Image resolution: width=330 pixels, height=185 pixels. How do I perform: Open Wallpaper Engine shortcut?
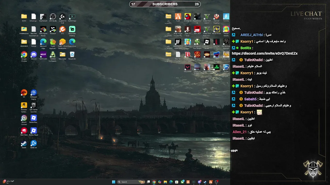pyautogui.click(x=34, y=95)
